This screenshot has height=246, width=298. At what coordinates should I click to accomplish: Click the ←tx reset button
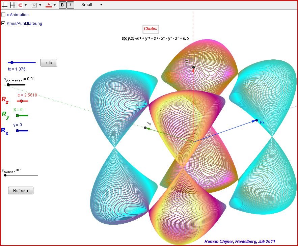pos(49,62)
